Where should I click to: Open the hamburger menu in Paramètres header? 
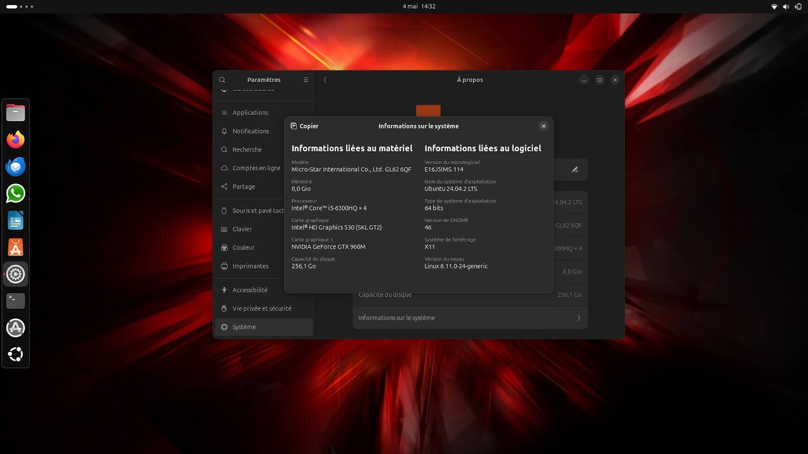pos(306,80)
